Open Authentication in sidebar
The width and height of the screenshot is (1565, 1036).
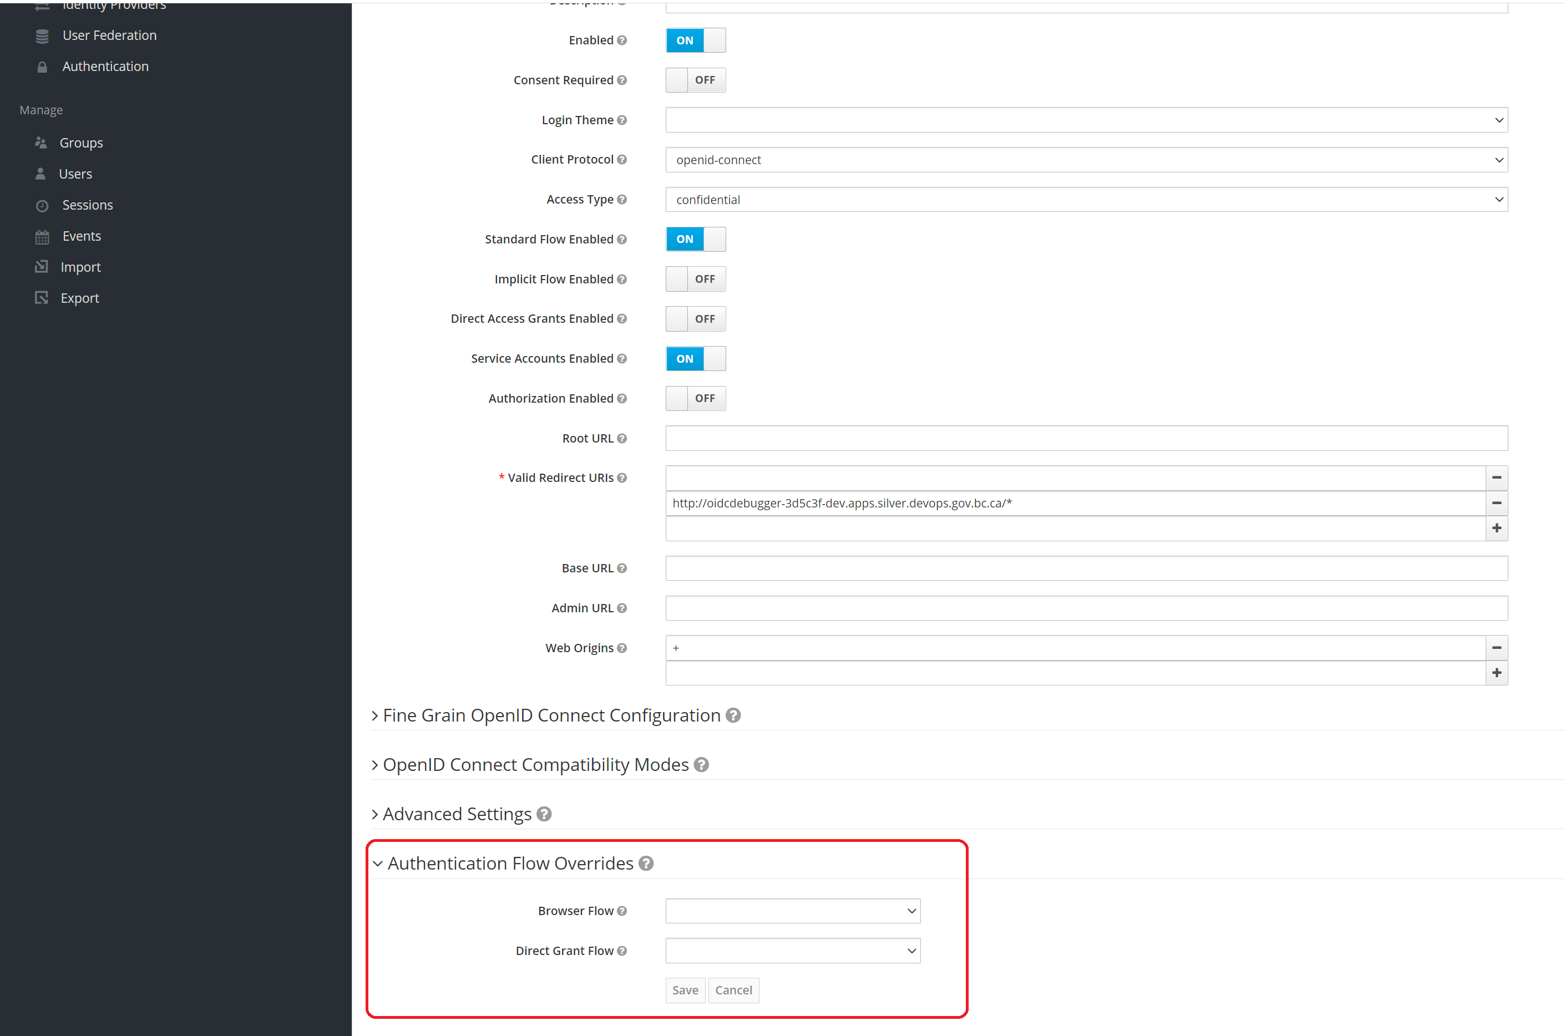[106, 67]
